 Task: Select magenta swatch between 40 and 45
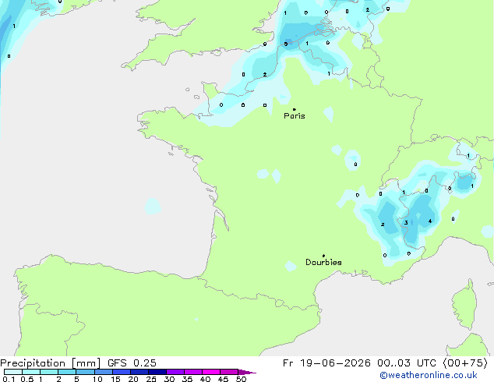click(211, 372)
